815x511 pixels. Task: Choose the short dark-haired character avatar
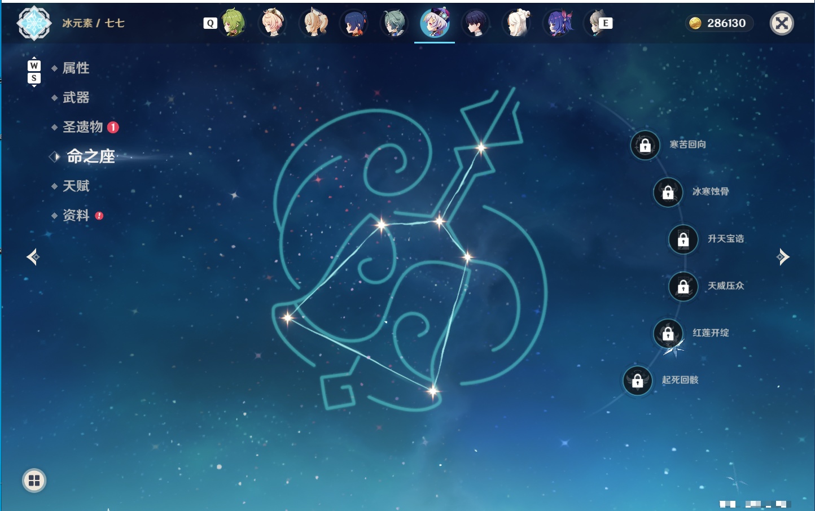[475, 23]
